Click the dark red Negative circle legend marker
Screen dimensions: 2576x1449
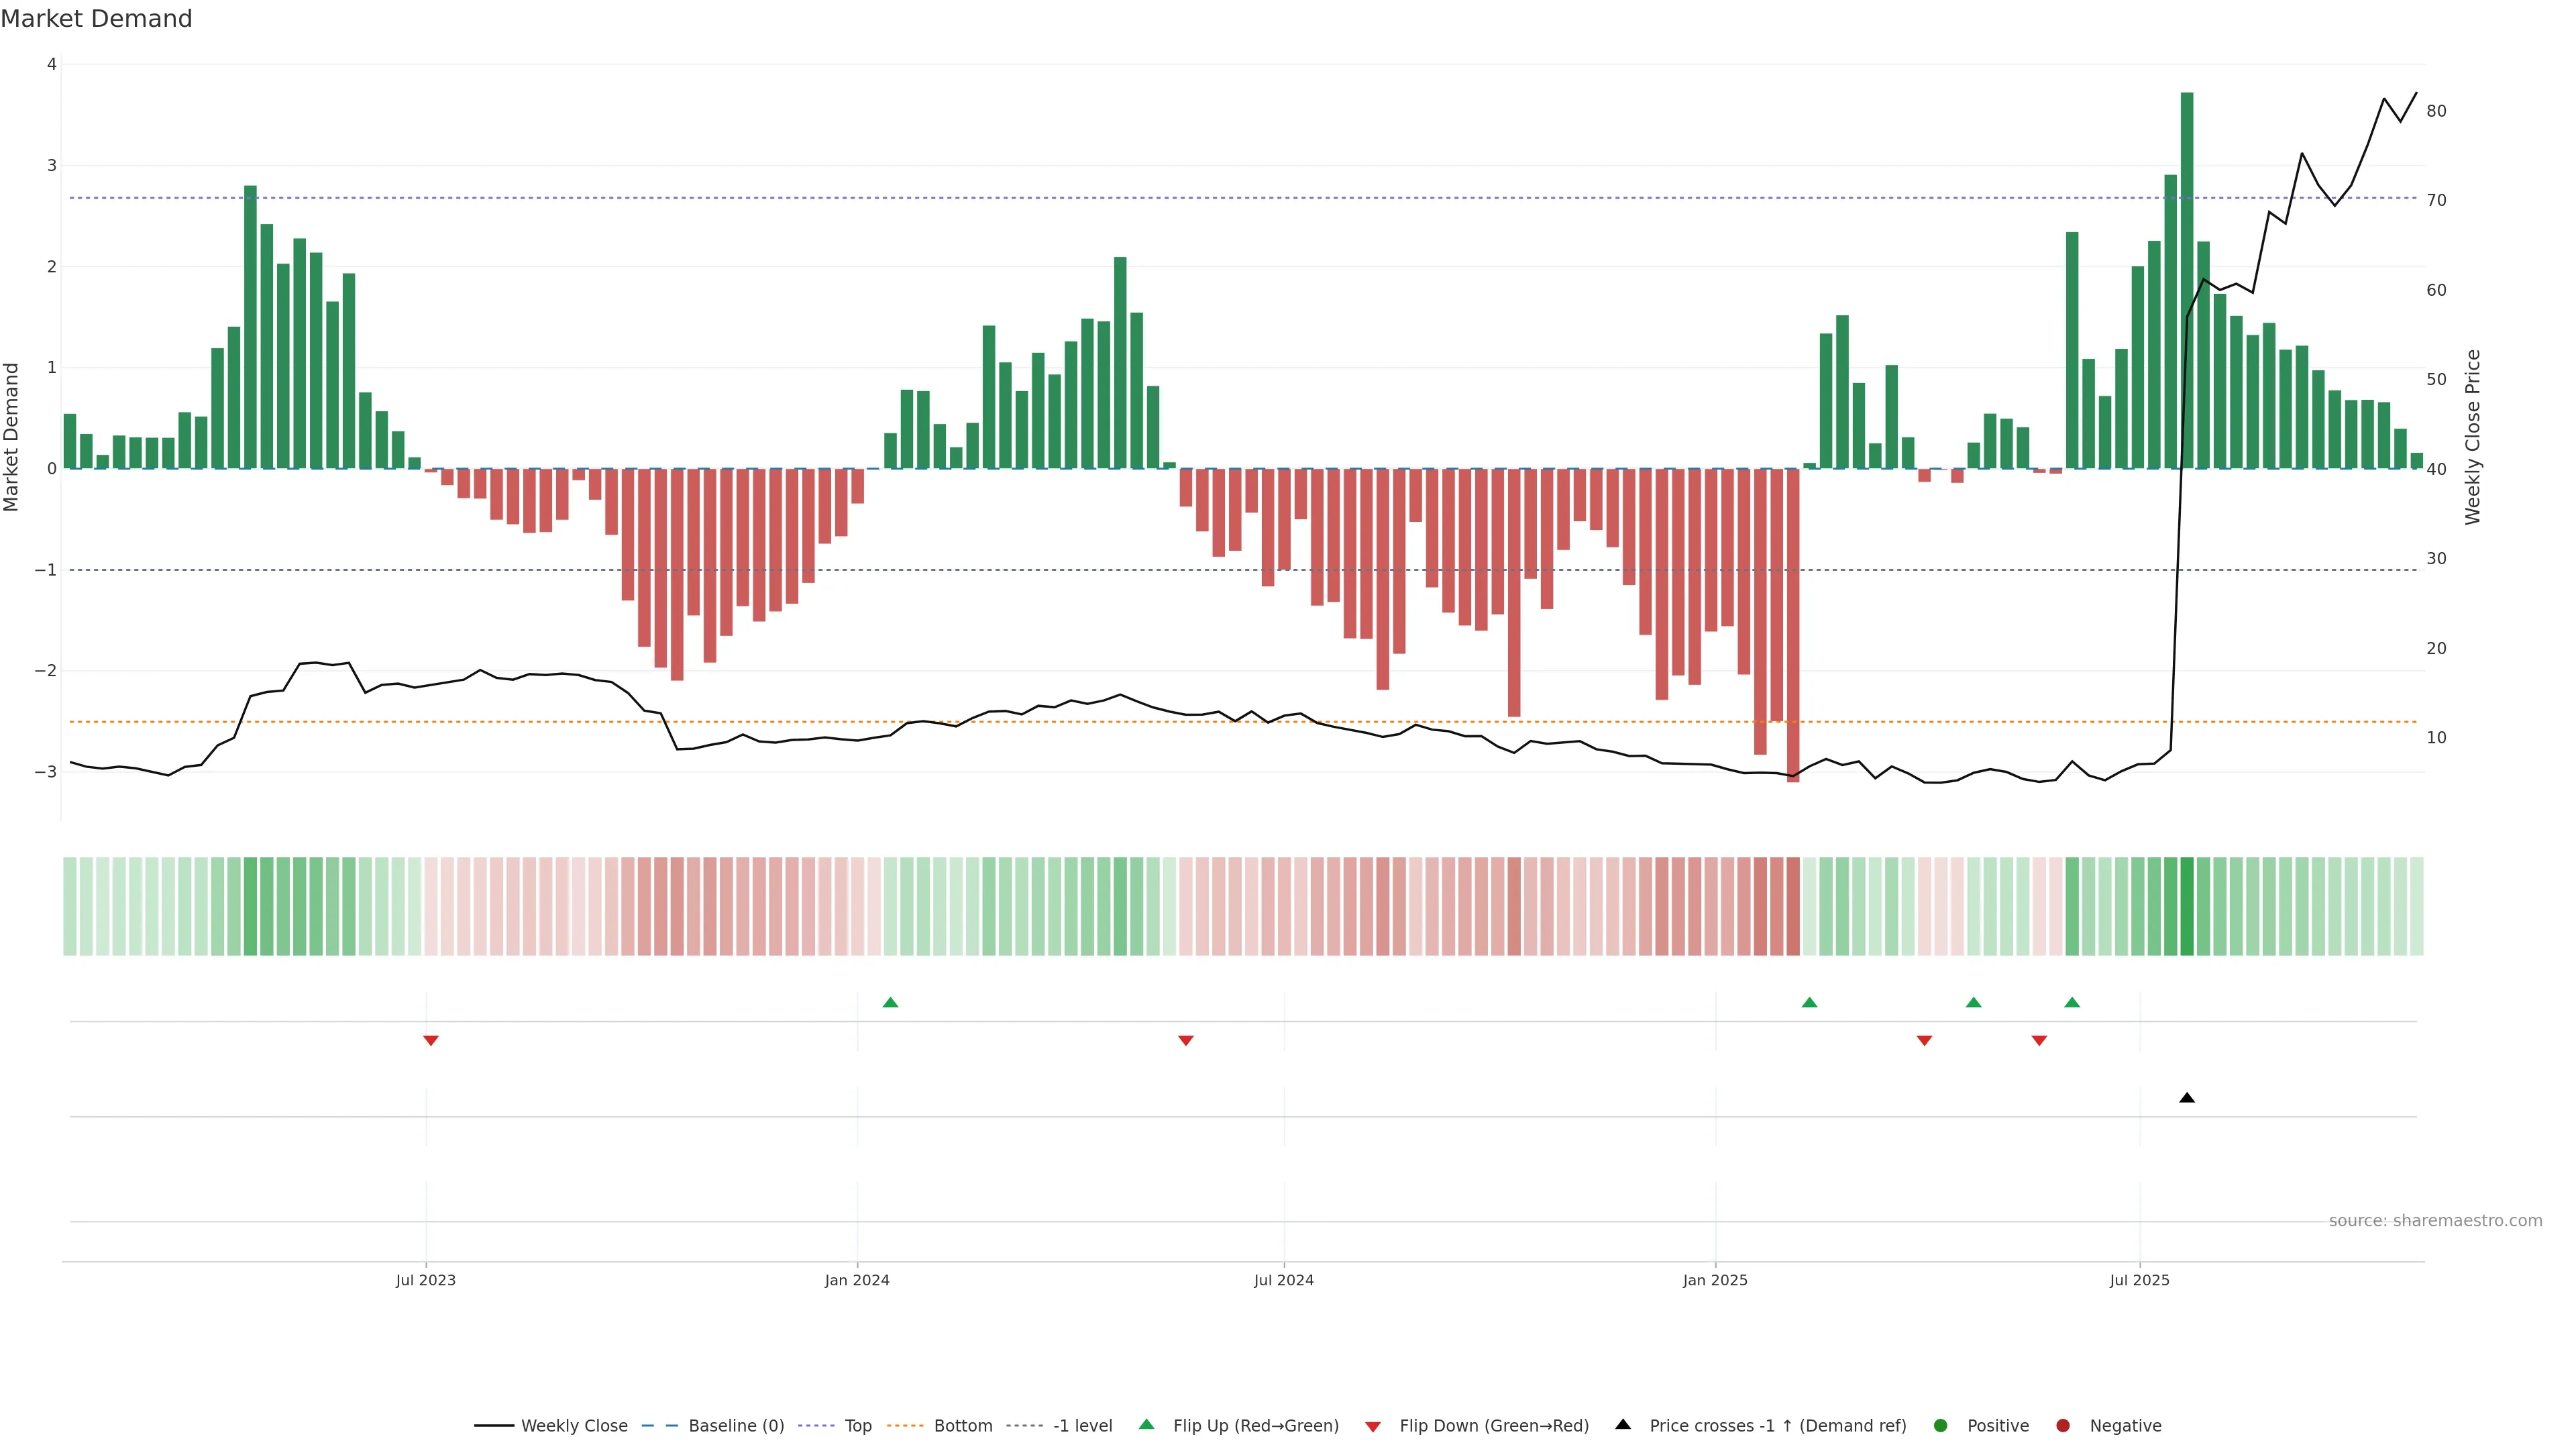coord(2063,1425)
